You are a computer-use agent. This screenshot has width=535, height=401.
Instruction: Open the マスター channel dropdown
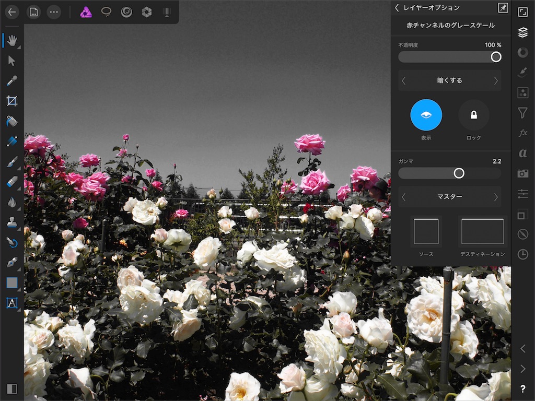pyautogui.click(x=450, y=197)
